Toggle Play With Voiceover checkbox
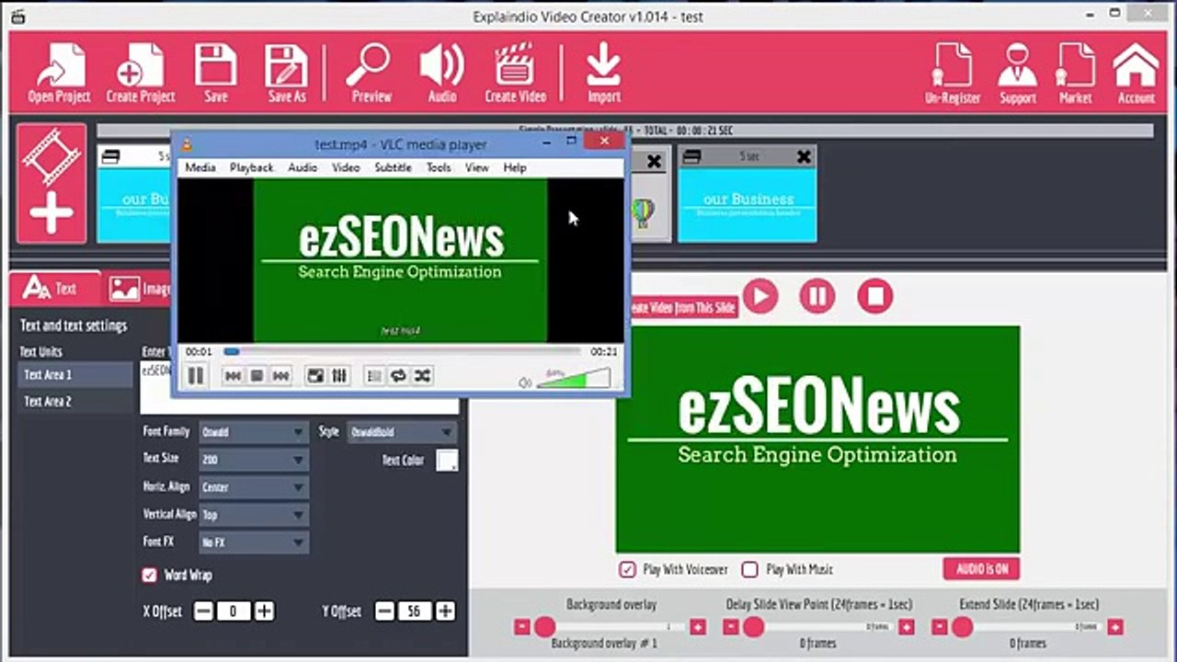This screenshot has width=1177, height=662. (x=627, y=570)
